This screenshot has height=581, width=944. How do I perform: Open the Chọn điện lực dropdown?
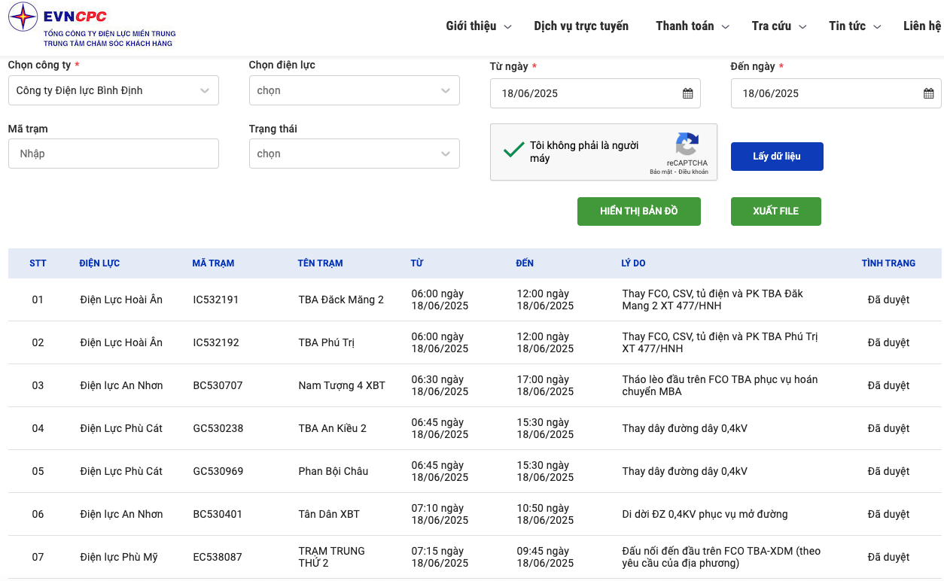point(354,90)
